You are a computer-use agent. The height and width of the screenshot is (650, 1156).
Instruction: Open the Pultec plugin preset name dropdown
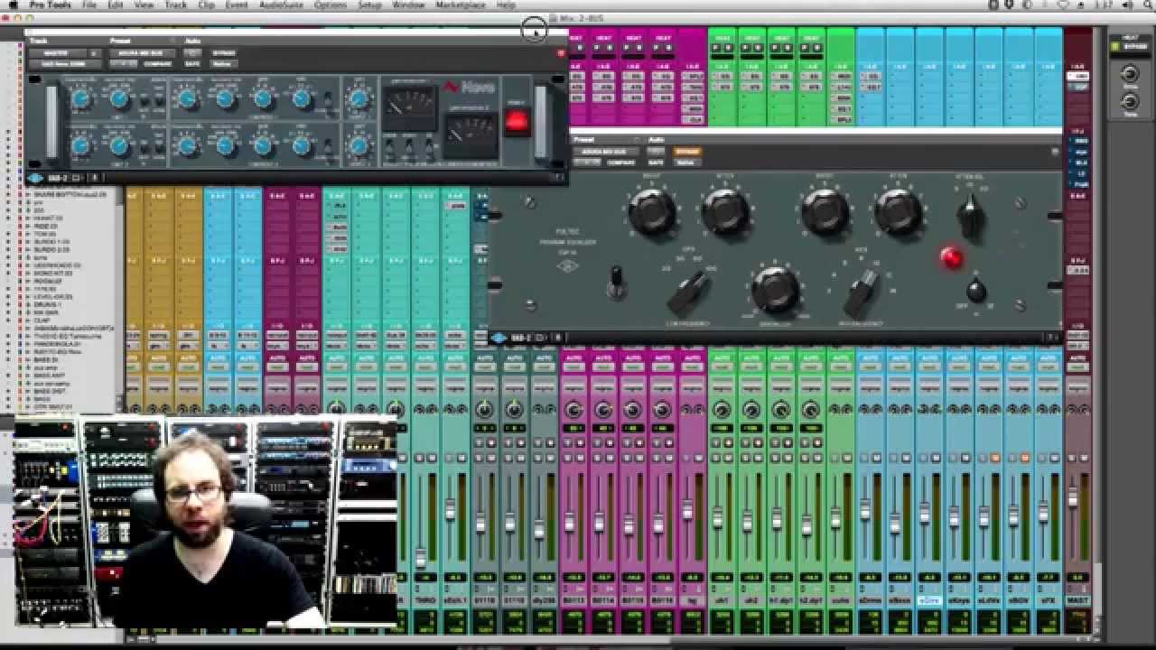pos(604,152)
